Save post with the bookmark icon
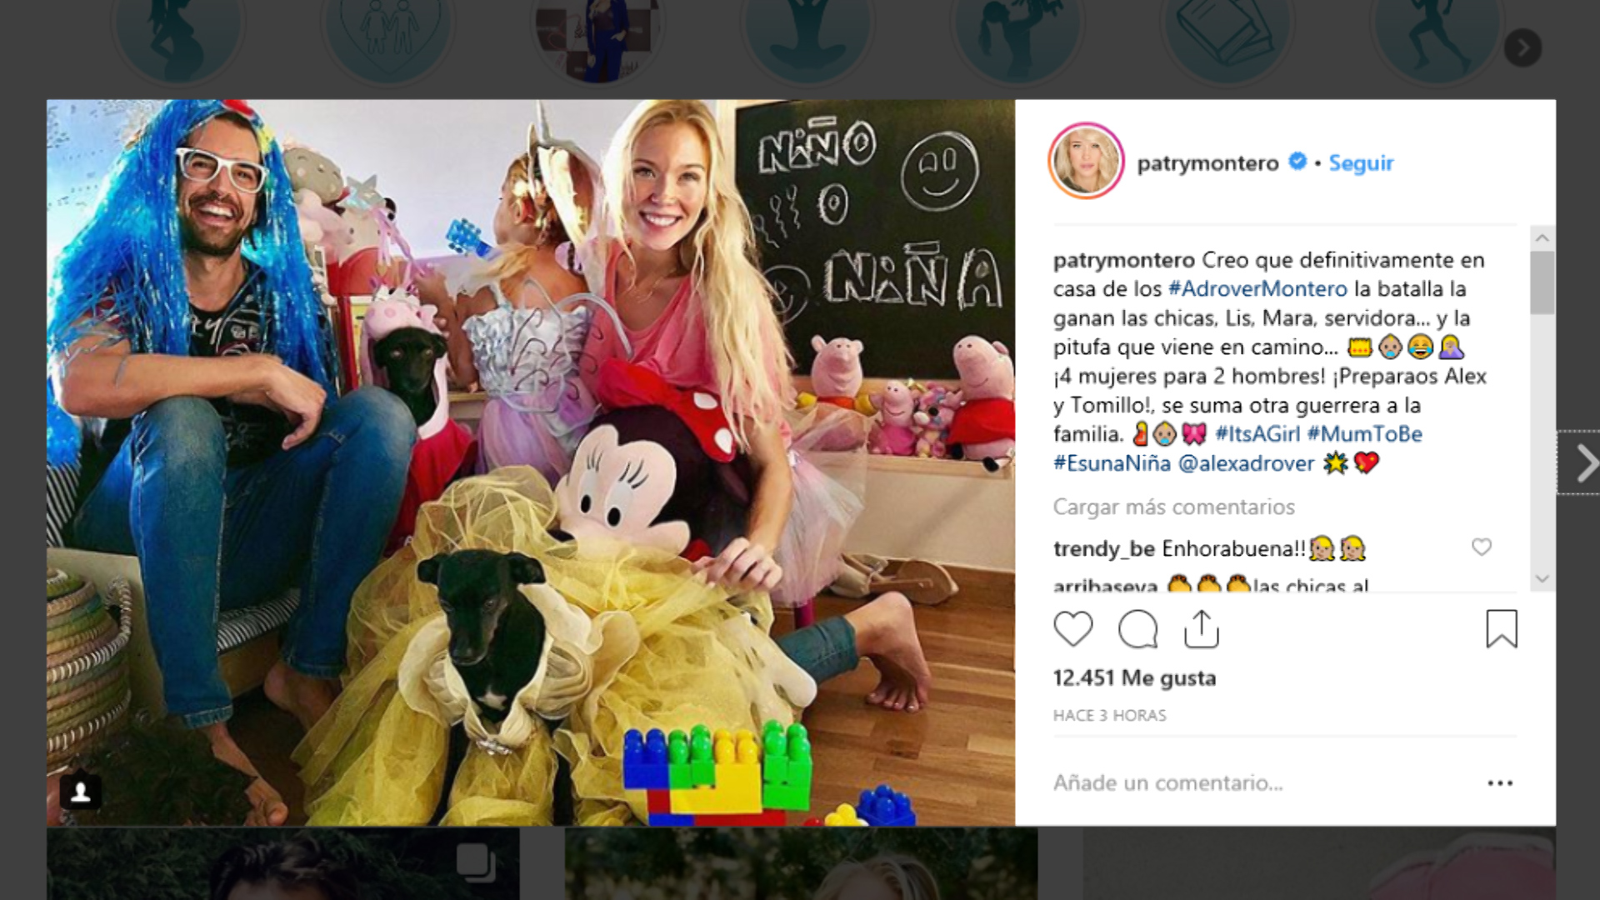 [1502, 628]
